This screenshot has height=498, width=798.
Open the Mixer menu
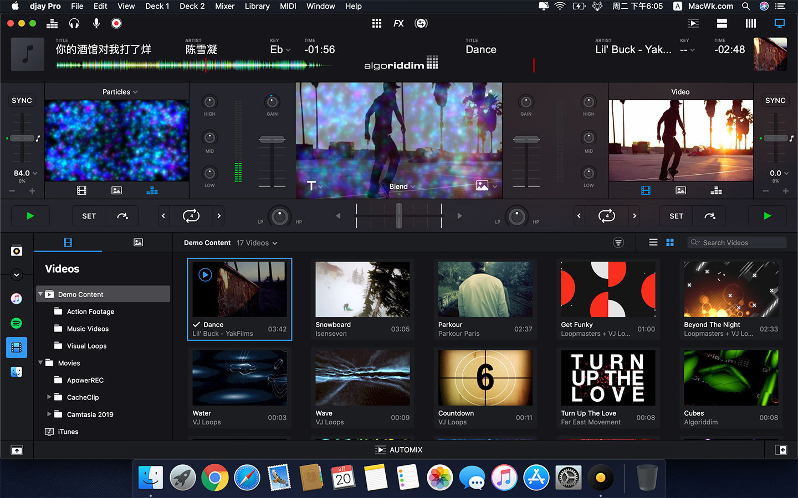[224, 6]
